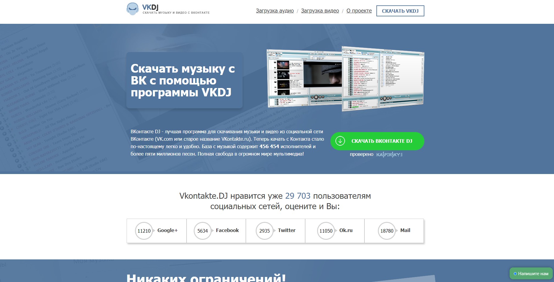Open the Напишите нам chat widget
Viewport: 554px width, 282px height.
coord(531,274)
